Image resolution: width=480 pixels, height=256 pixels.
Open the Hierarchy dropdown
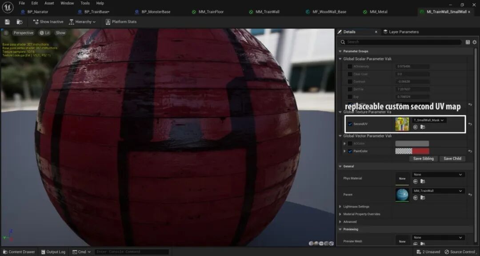pyautogui.click(x=82, y=22)
